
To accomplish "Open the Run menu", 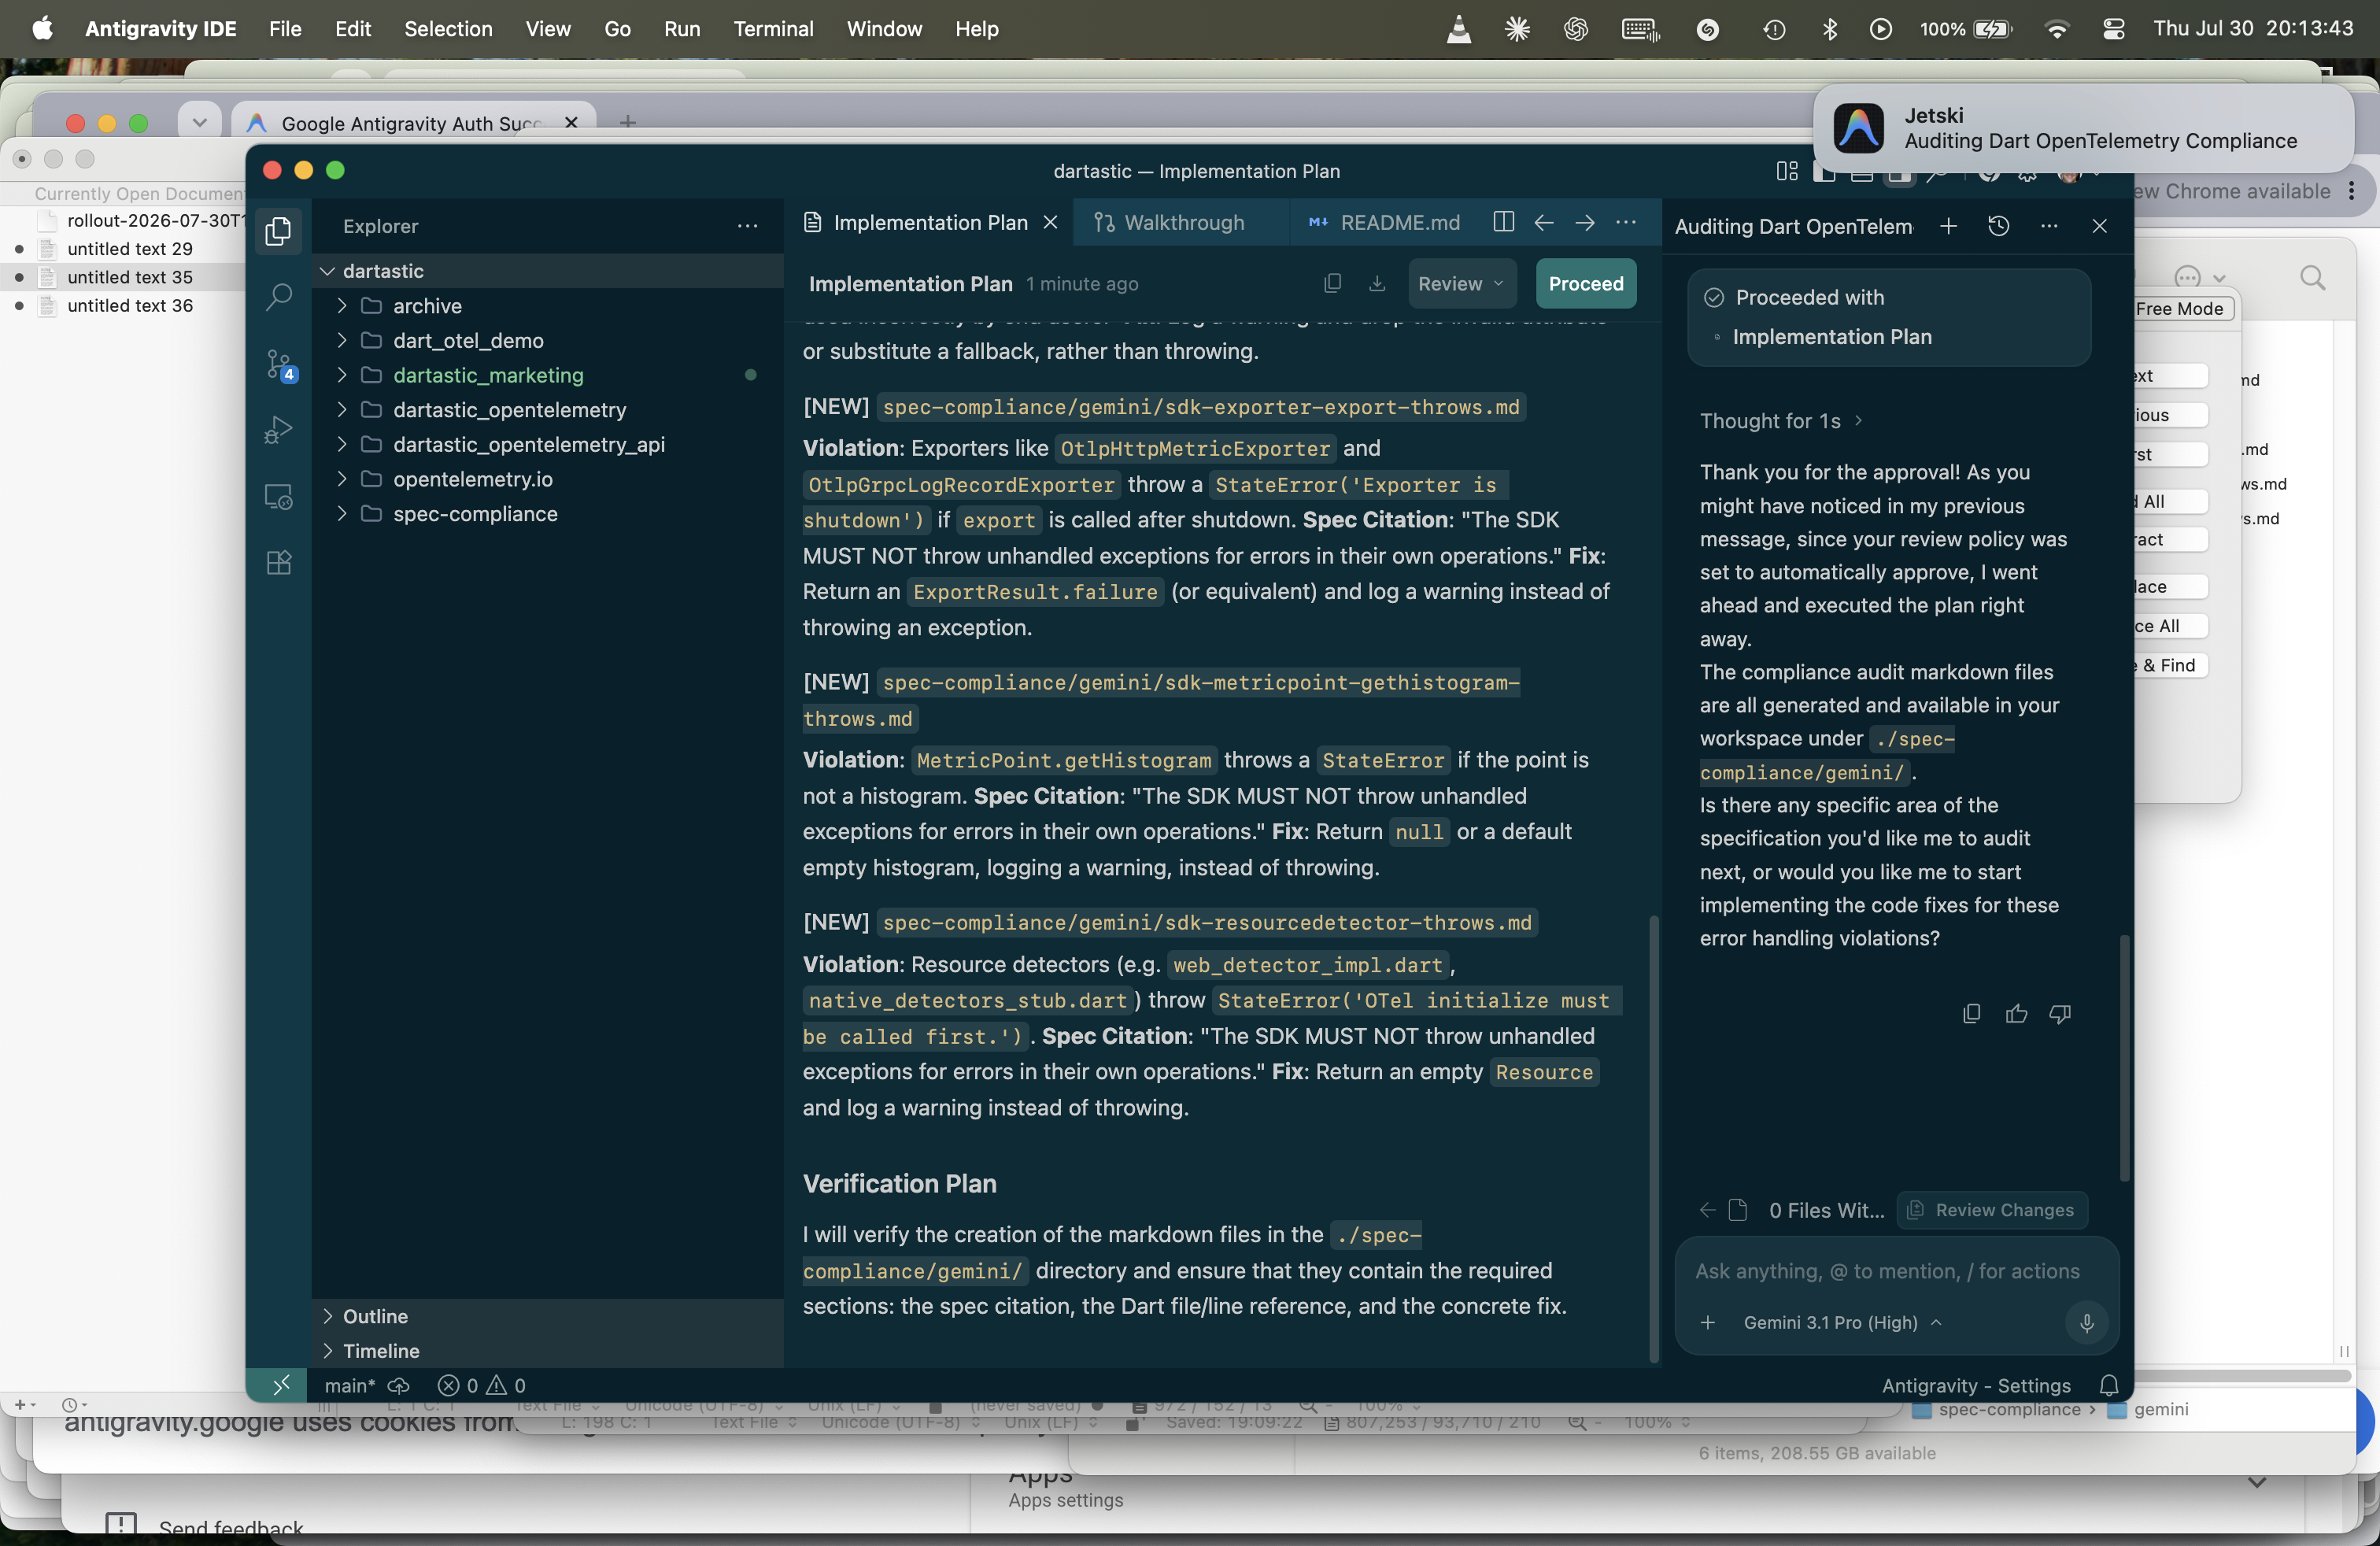I will coord(681,29).
